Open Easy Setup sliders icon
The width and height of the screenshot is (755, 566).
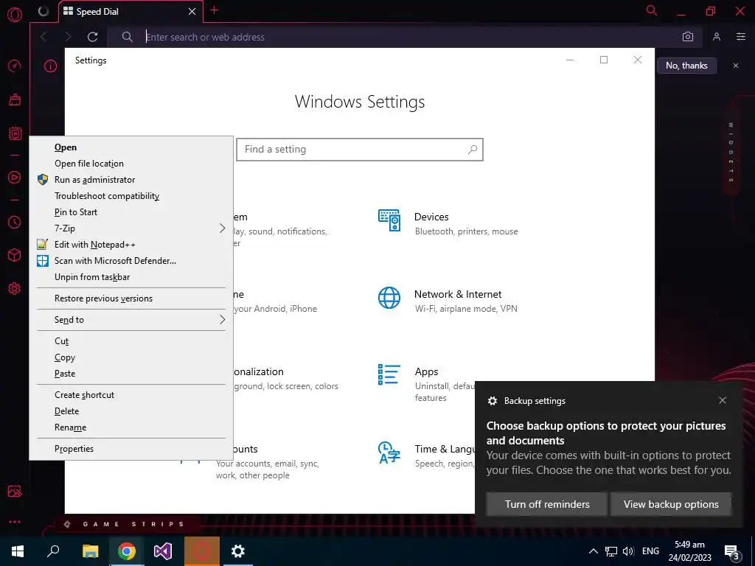tap(741, 37)
